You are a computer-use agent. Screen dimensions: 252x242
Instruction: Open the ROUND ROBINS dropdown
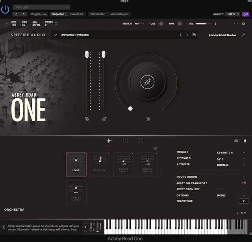pos(231,177)
